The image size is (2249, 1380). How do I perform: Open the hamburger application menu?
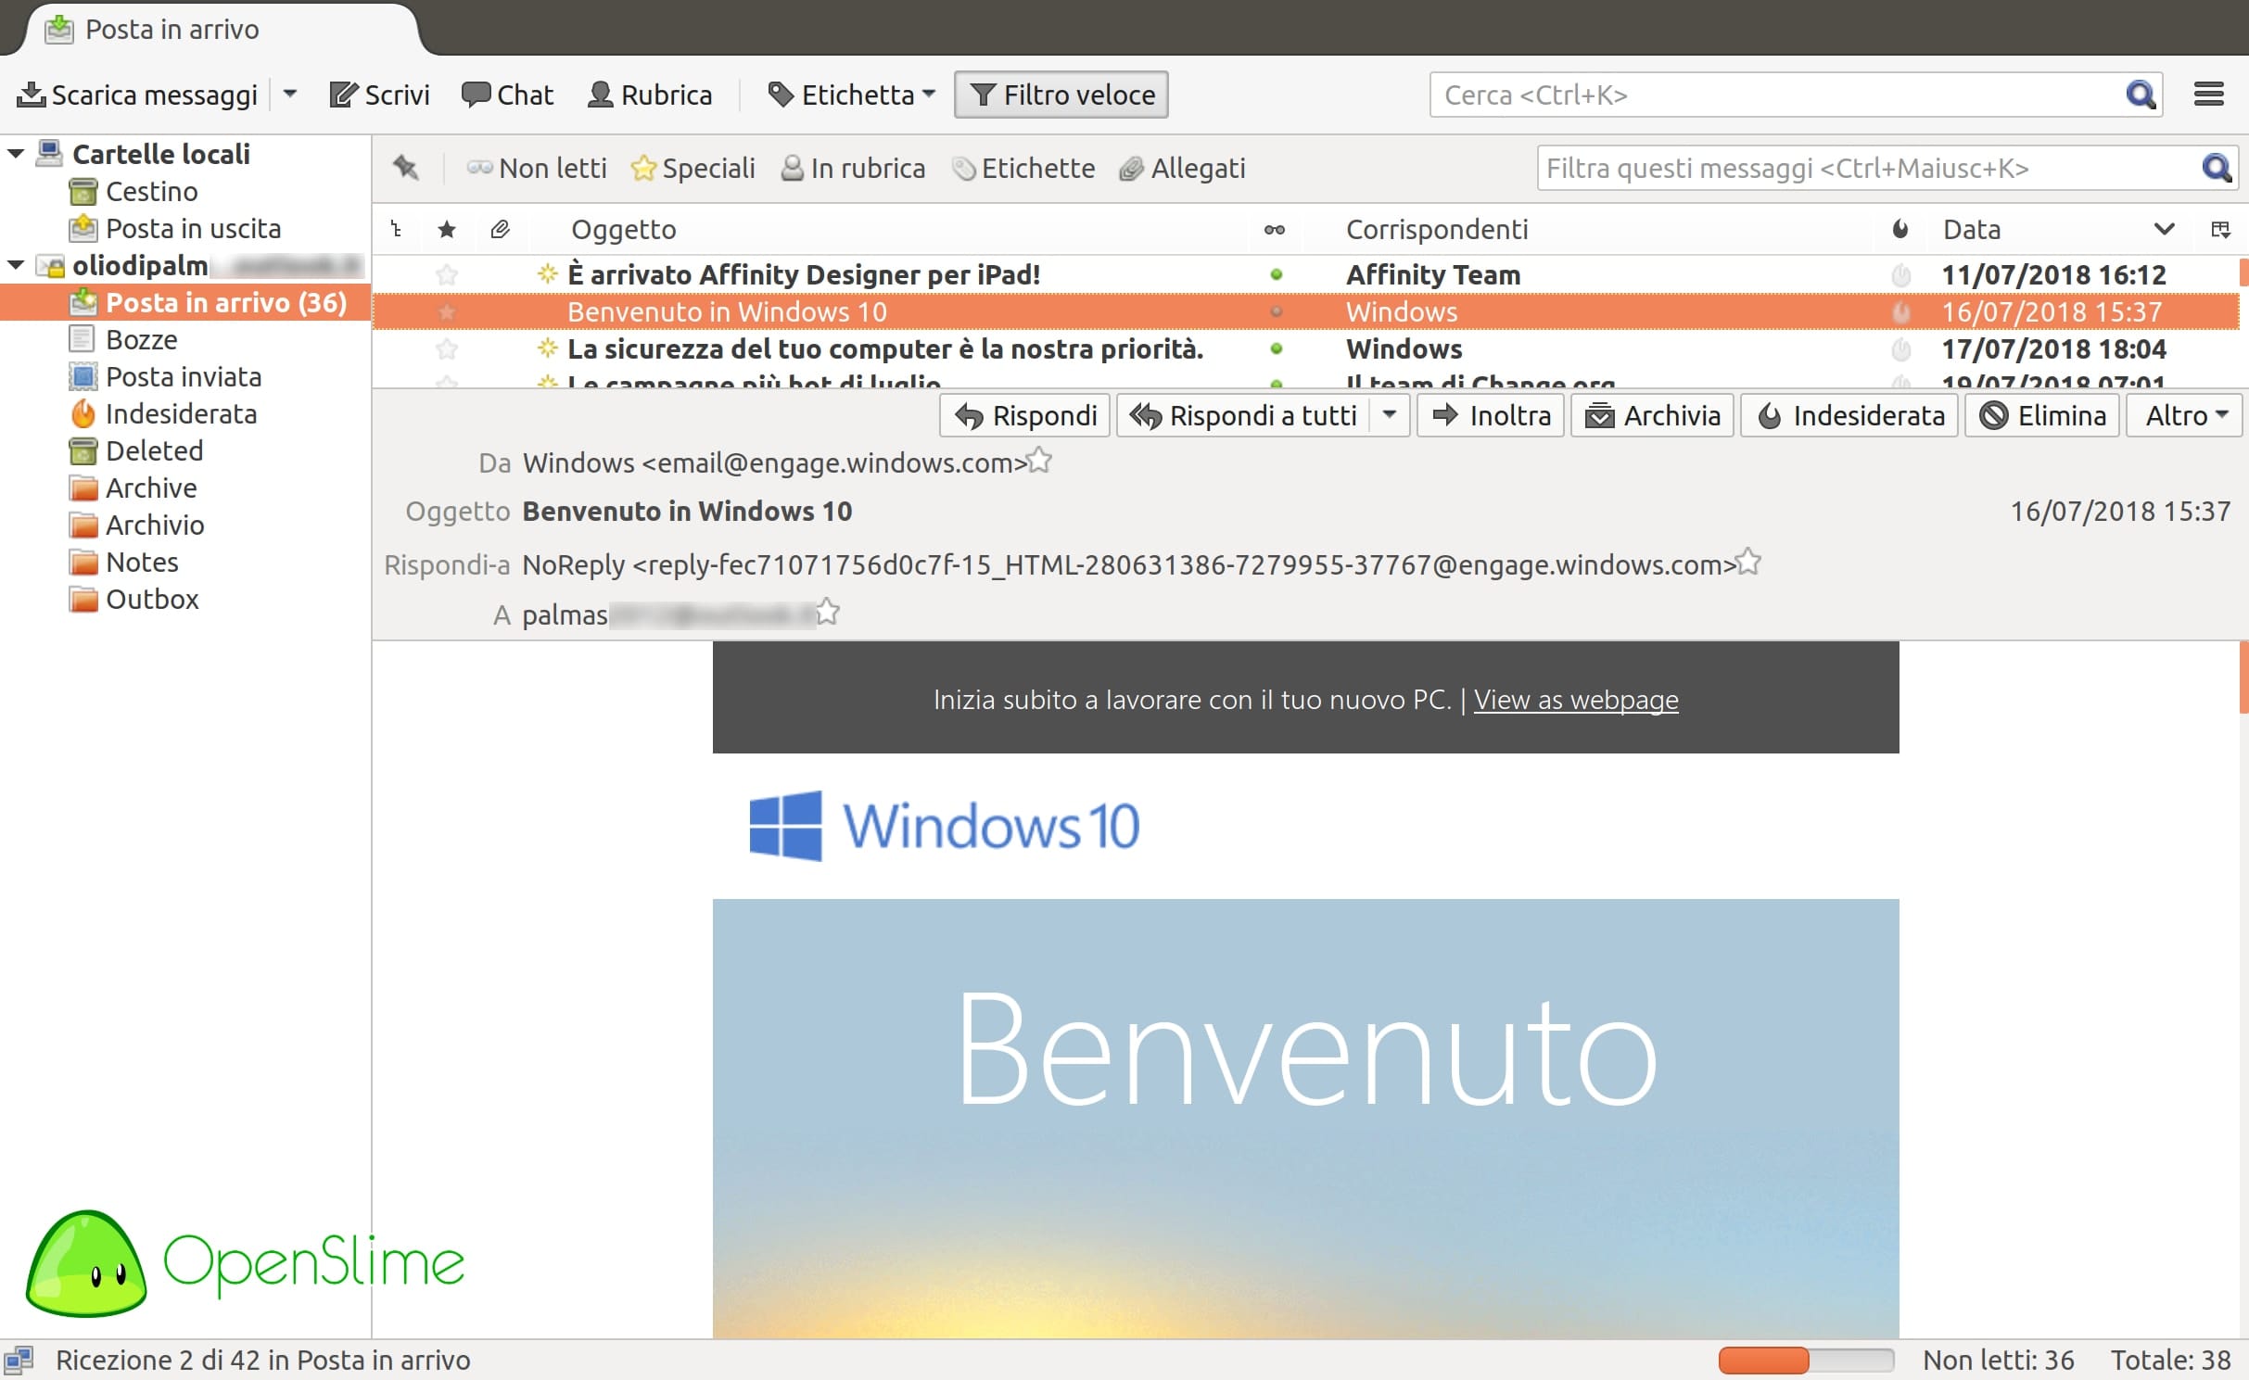pos(2209,95)
